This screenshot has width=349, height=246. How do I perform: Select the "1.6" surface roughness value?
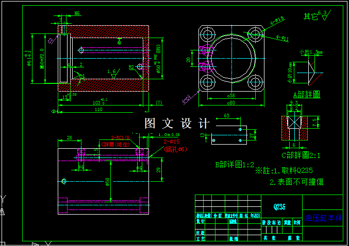coord(111,72)
